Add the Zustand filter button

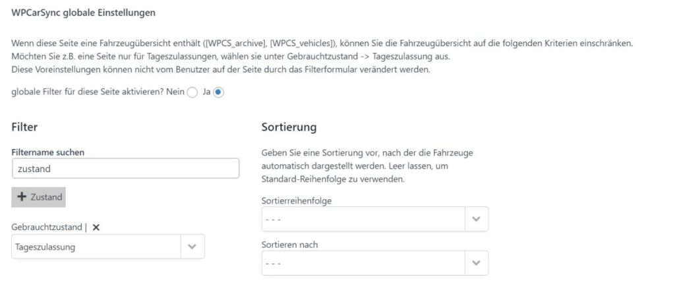[x=39, y=197]
